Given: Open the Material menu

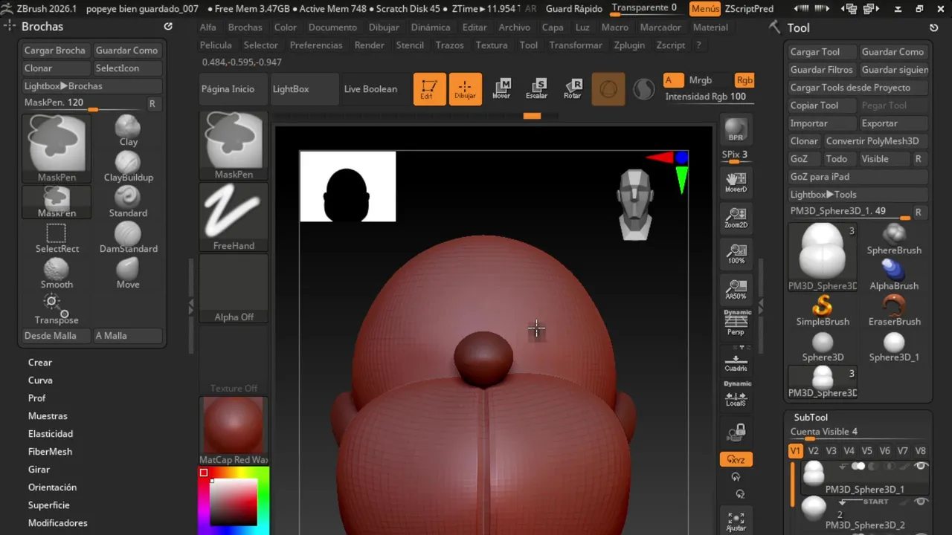Looking at the screenshot, I should 710,27.
